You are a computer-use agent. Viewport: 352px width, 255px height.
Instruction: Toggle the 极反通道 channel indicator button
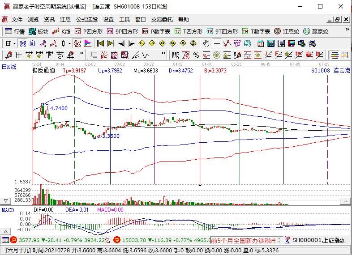tap(77, 43)
